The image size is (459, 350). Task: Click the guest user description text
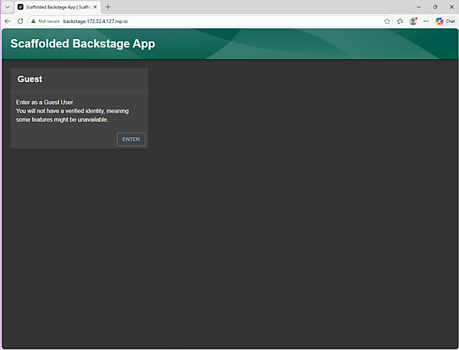click(x=72, y=110)
